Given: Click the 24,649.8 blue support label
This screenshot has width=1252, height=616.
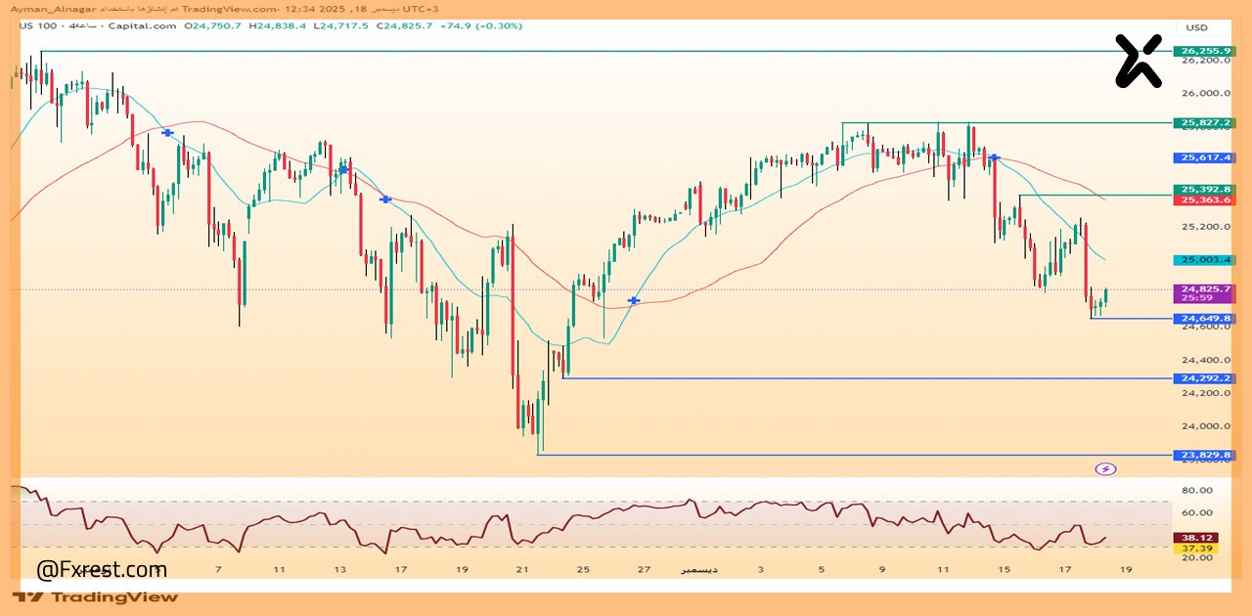Looking at the screenshot, I should (x=1205, y=319).
